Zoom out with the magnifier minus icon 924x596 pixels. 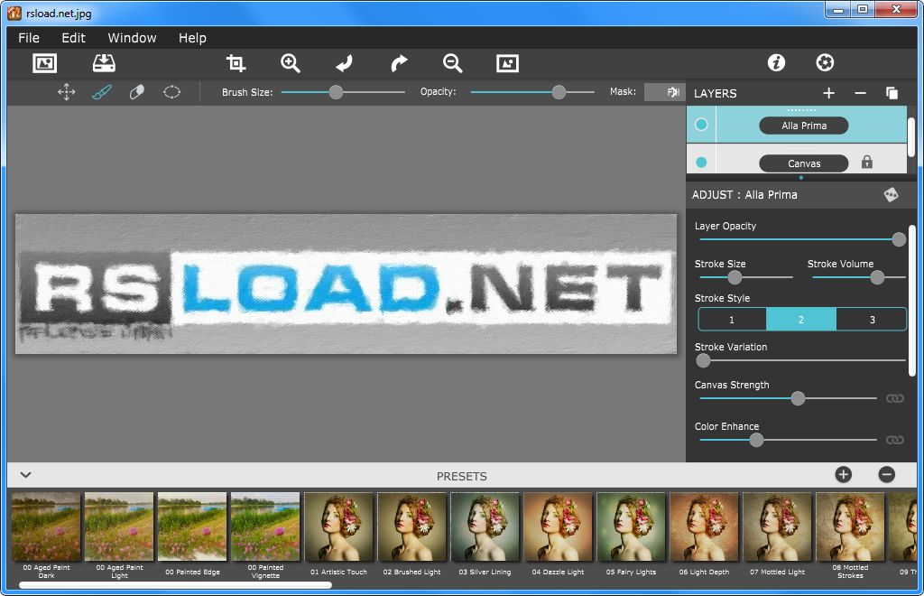pos(453,63)
